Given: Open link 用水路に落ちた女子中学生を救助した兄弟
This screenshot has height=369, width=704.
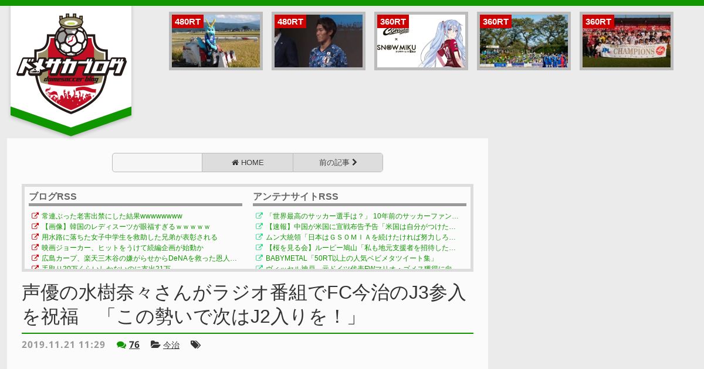Looking at the screenshot, I should (130, 237).
